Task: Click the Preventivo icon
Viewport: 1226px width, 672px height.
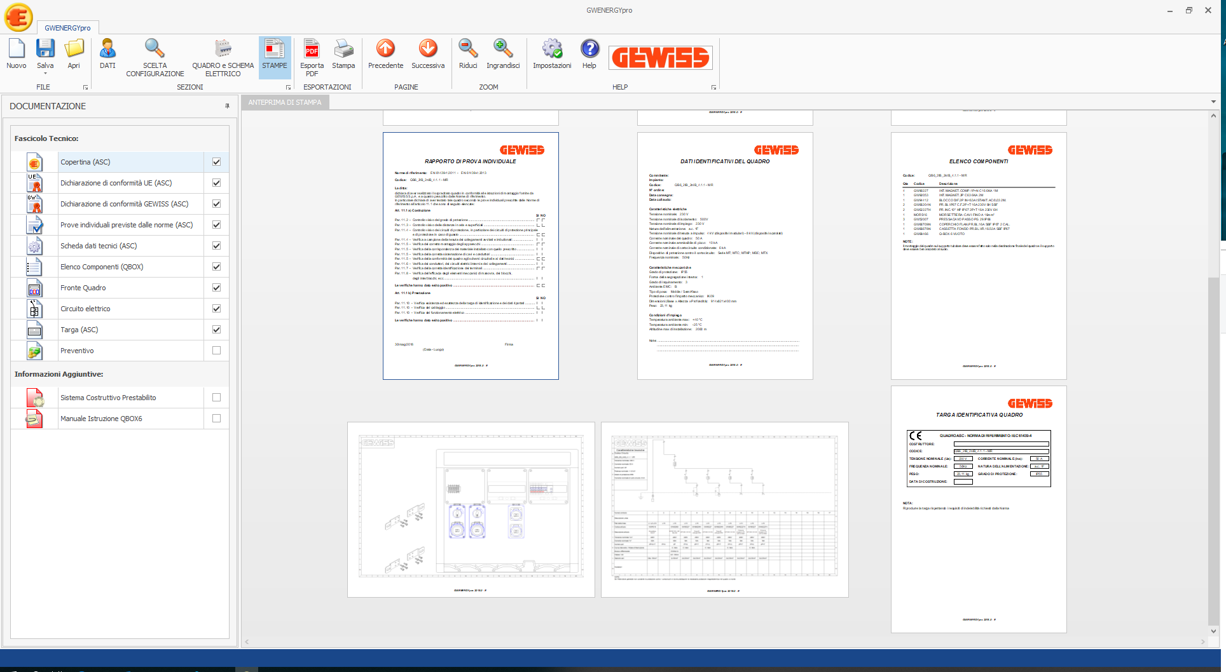Action: (x=34, y=351)
